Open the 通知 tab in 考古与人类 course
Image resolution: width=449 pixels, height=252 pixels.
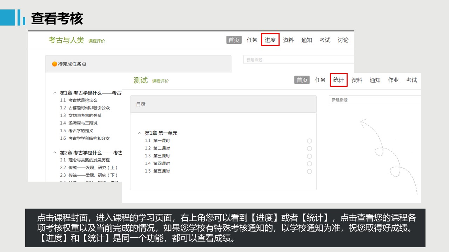point(307,40)
